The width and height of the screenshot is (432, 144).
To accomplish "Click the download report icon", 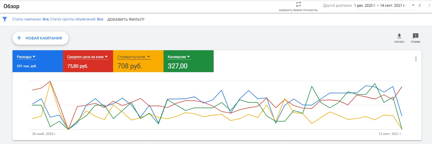I will [x=399, y=36].
